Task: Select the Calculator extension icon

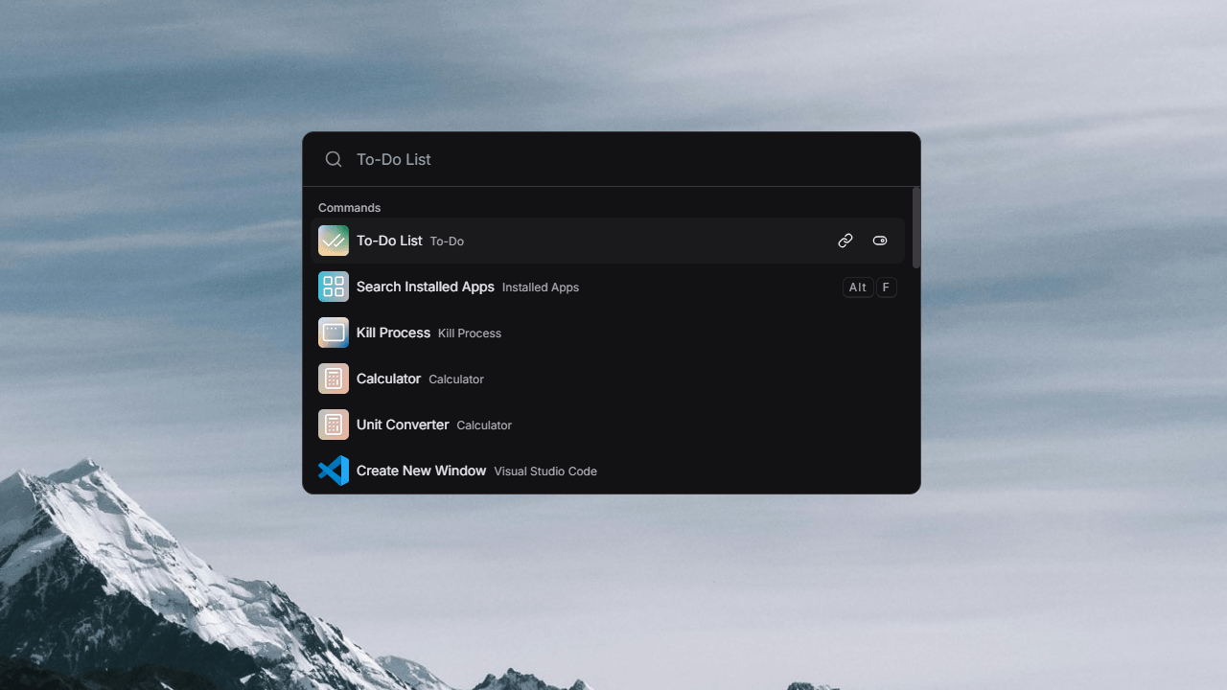Action: pyautogui.click(x=333, y=379)
